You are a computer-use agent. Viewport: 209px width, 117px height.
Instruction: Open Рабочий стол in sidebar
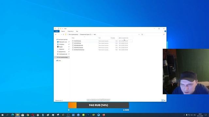pyautogui.click(x=63, y=42)
